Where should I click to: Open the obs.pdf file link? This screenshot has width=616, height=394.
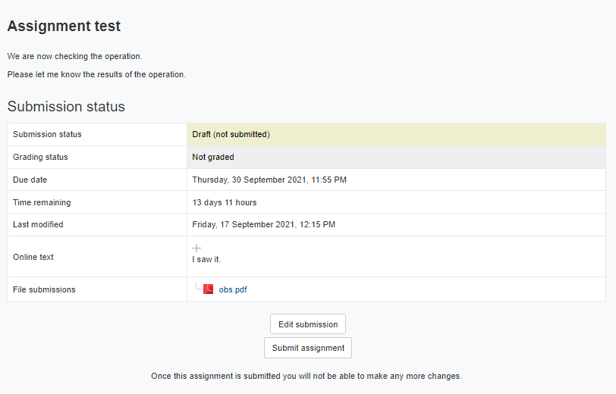233,289
